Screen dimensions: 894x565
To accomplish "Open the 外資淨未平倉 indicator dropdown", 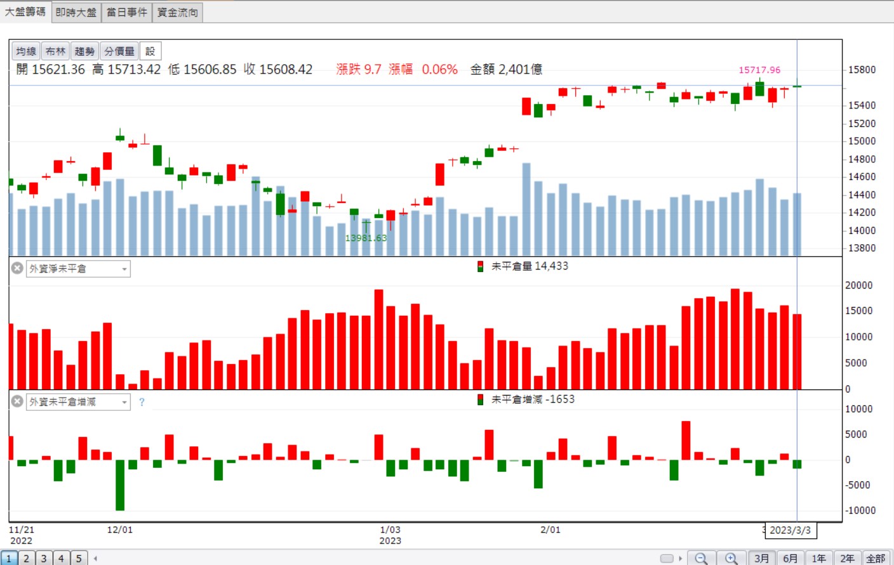I will click(x=78, y=269).
